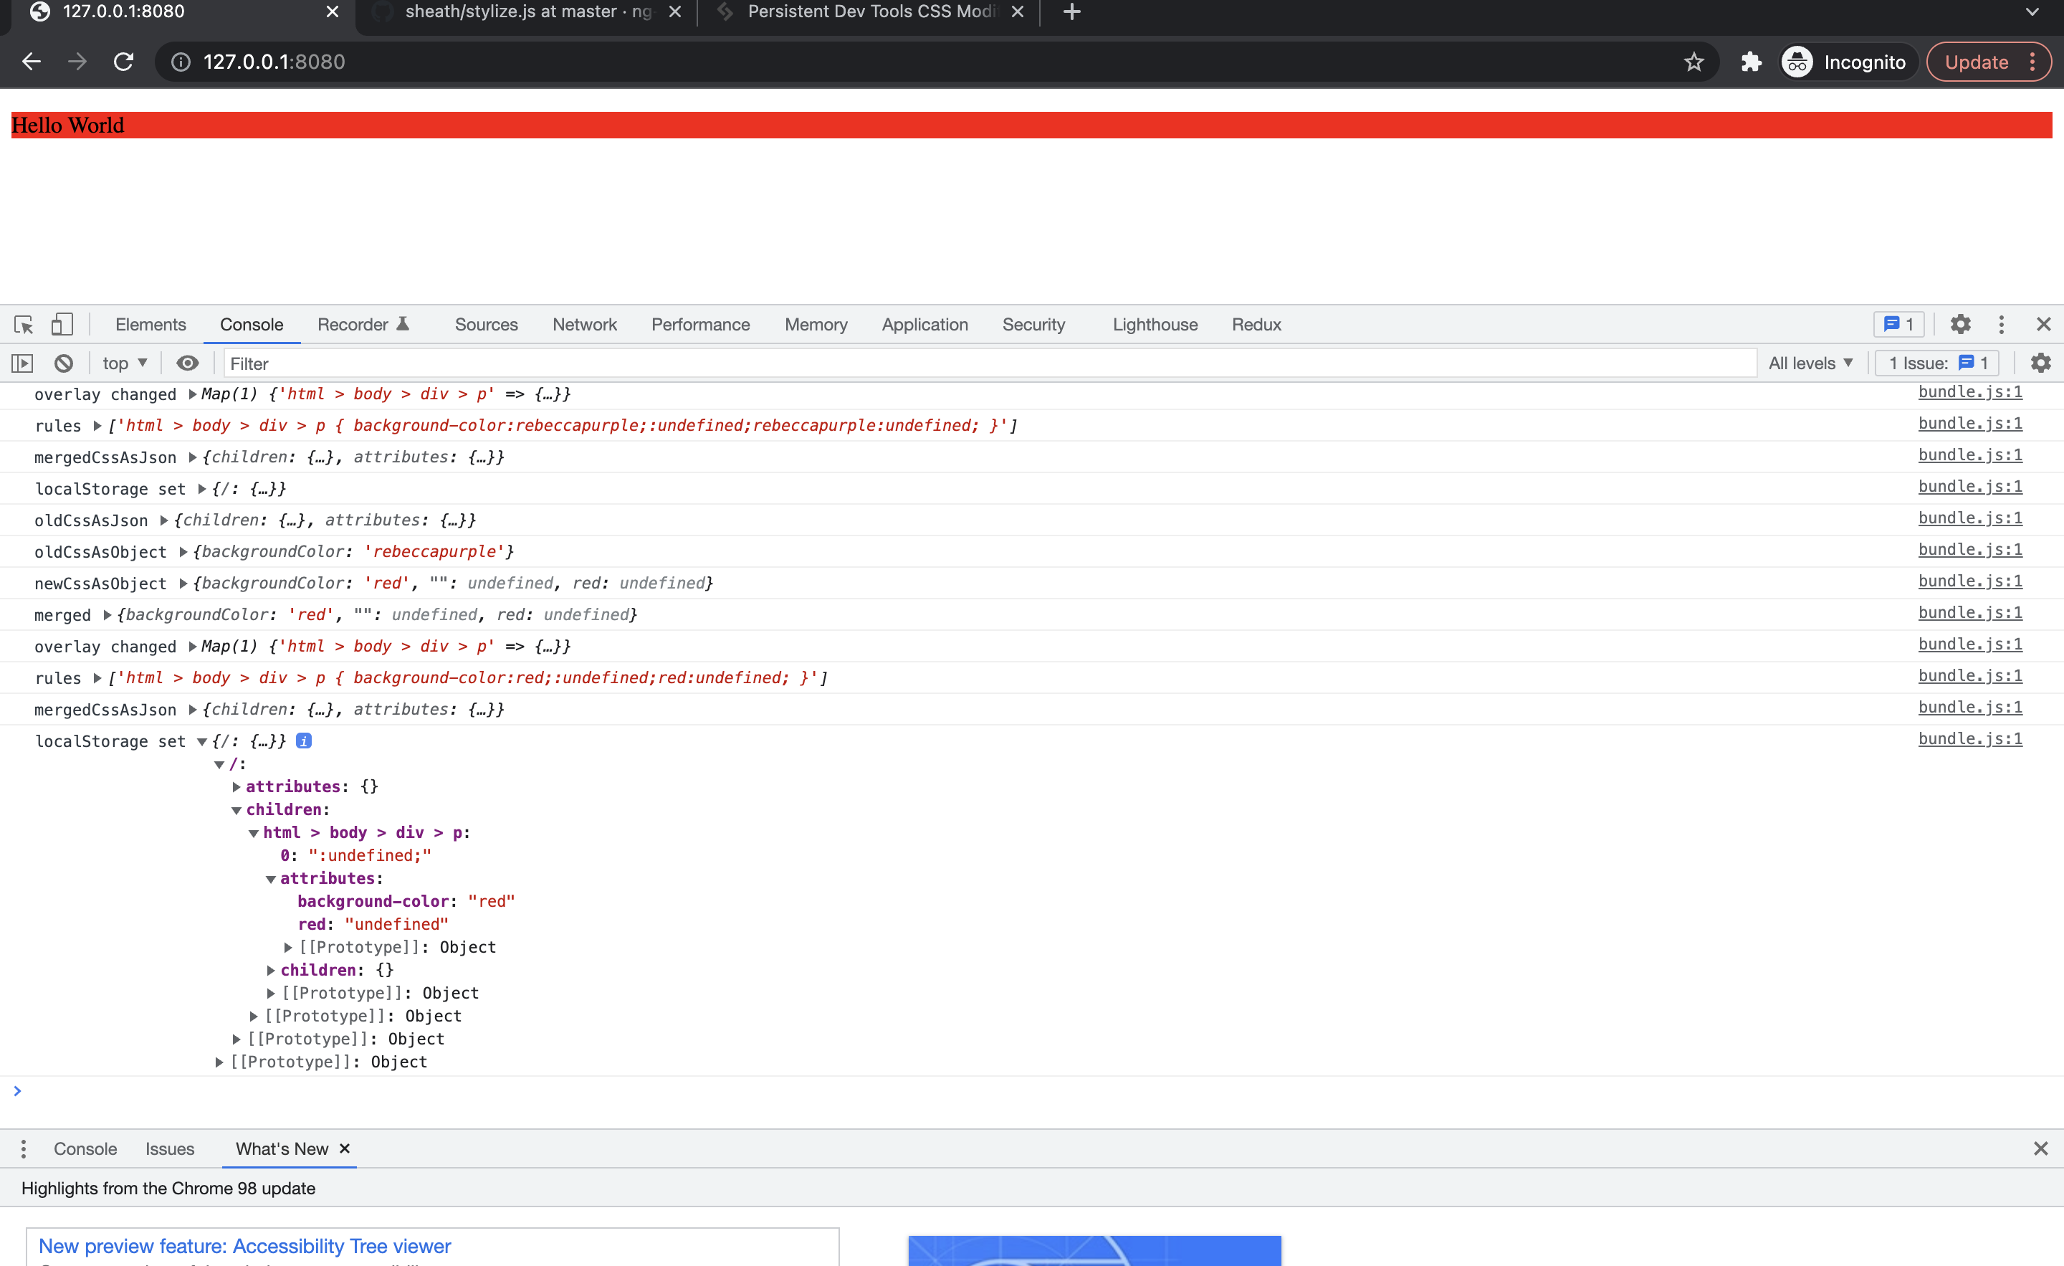2064x1266 pixels.
Task: Open DevTools settings gear in tab bar
Action: click(x=1960, y=324)
